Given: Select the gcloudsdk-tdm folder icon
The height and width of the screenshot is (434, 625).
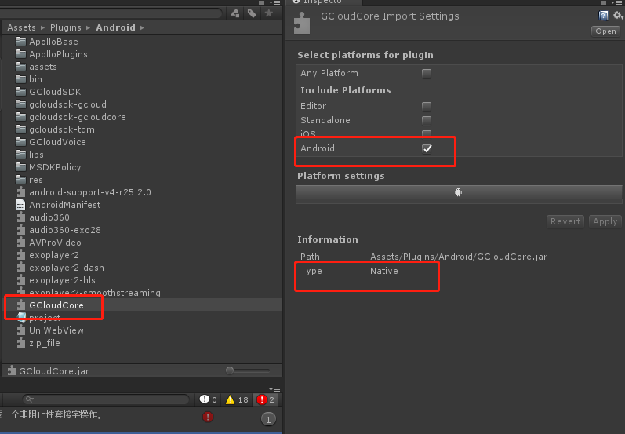Looking at the screenshot, I should (x=20, y=129).
